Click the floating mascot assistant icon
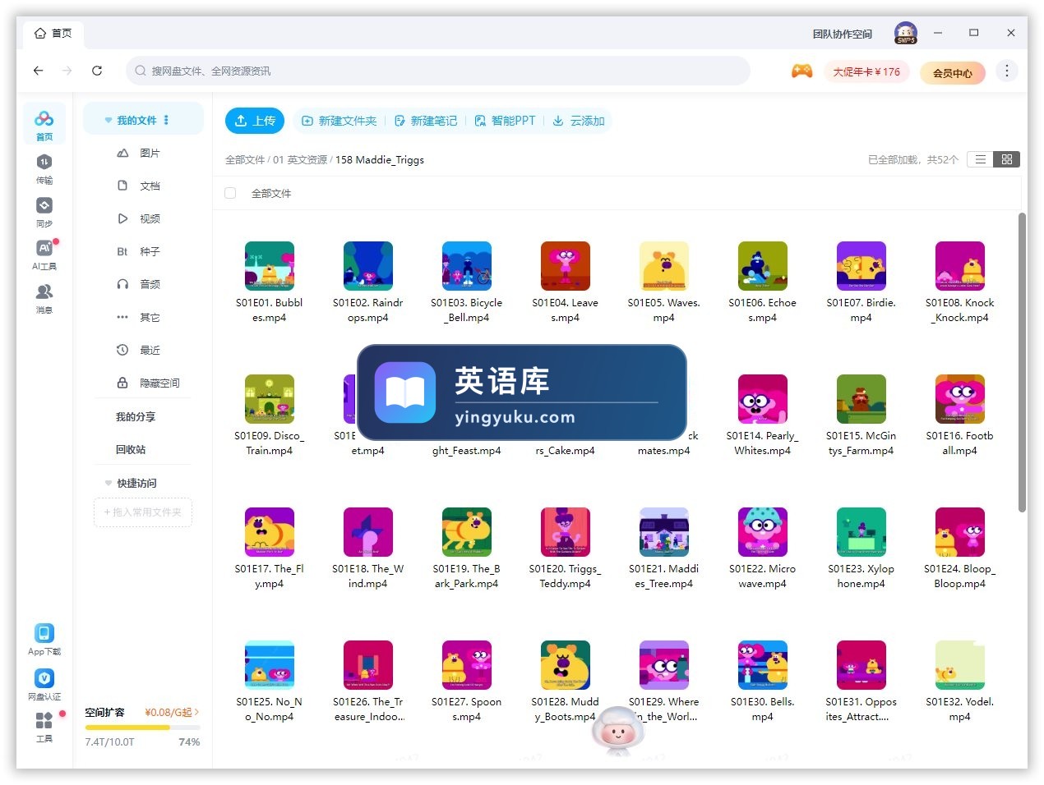The width and height of the screenshot is (1044, 785). (617, 731)
